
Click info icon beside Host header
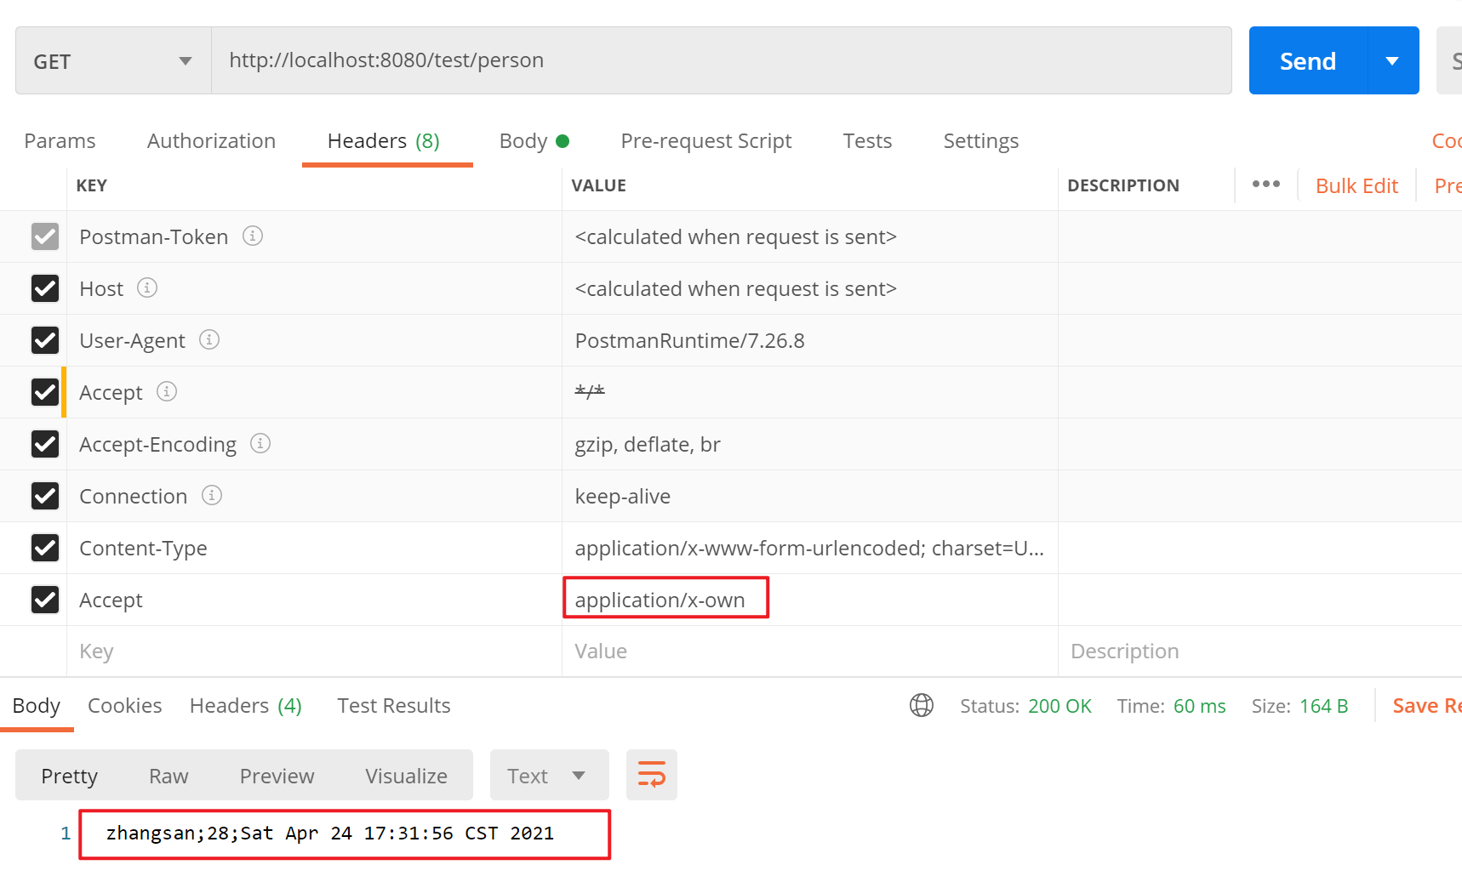[x=147, y=287]
